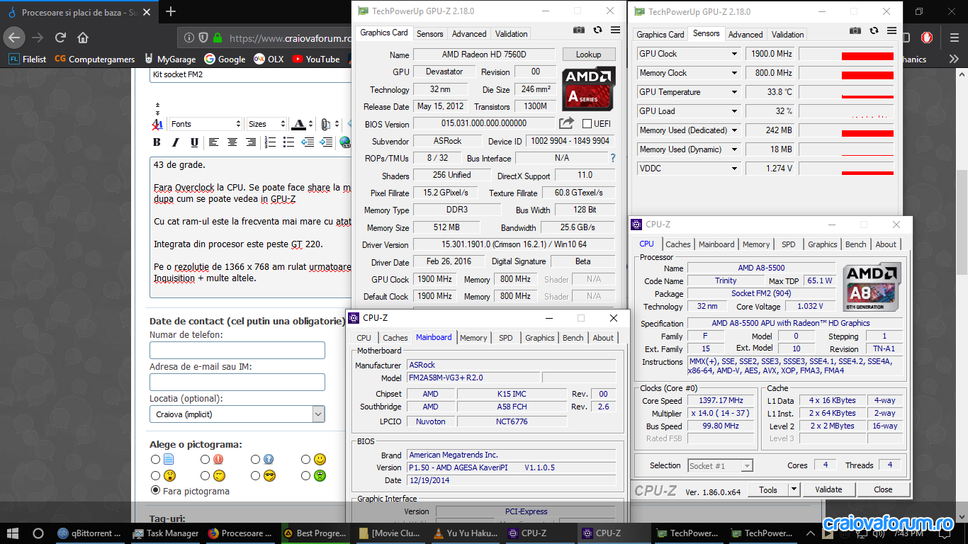Increase indent in forum editor
Screen dimensions: 968x544
[326, 142]
